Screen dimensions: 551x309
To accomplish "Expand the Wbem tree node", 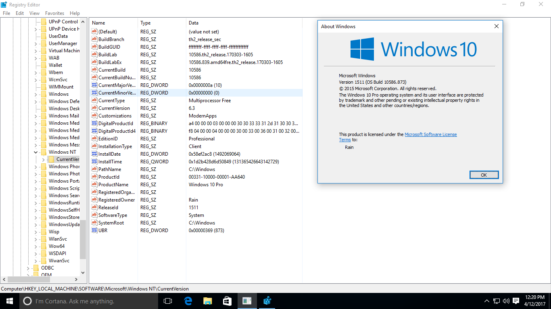I will 35,72.
